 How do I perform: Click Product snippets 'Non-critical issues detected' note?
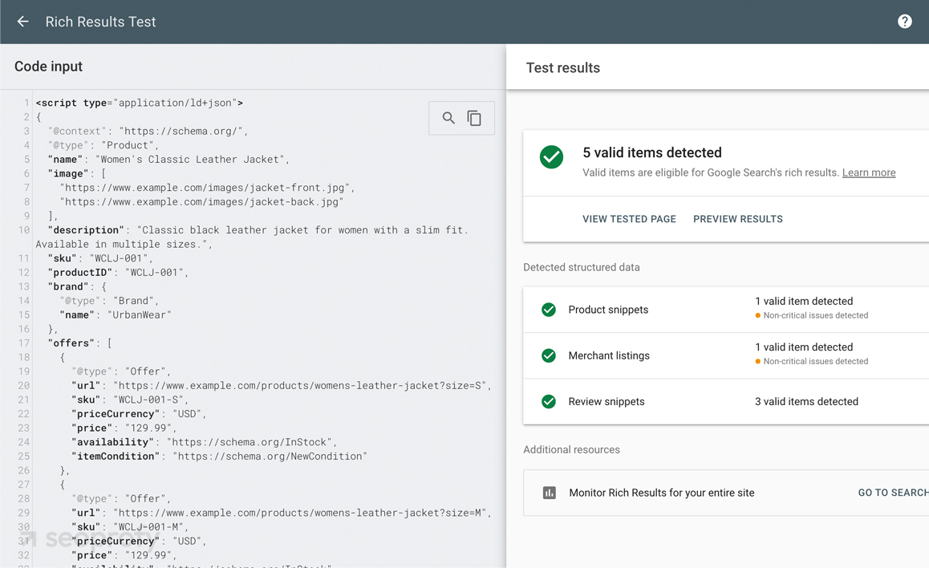816,315
